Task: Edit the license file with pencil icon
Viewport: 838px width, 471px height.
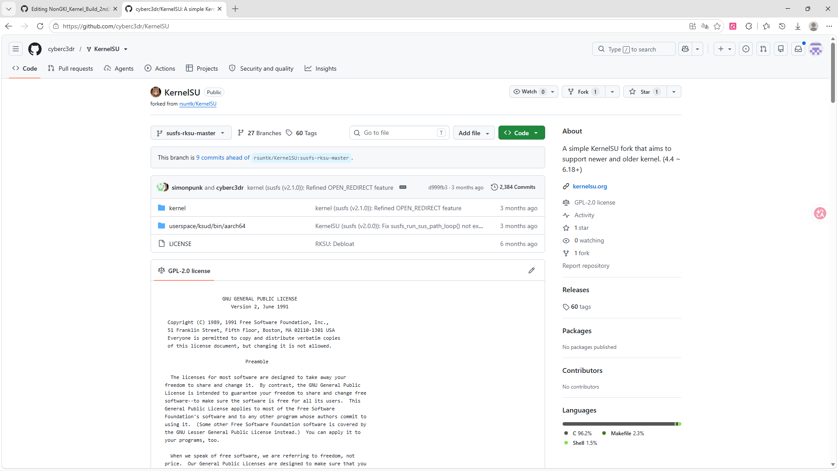Action: tap(532, 270)
